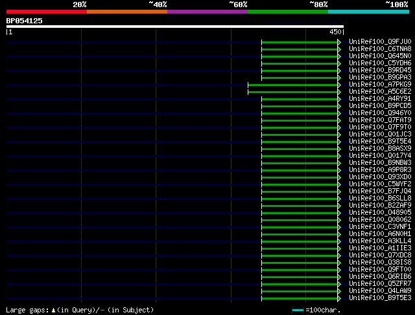Click the UniRef100_B9T5E4 label
415x315 pixels.
(x=380, y=142)
